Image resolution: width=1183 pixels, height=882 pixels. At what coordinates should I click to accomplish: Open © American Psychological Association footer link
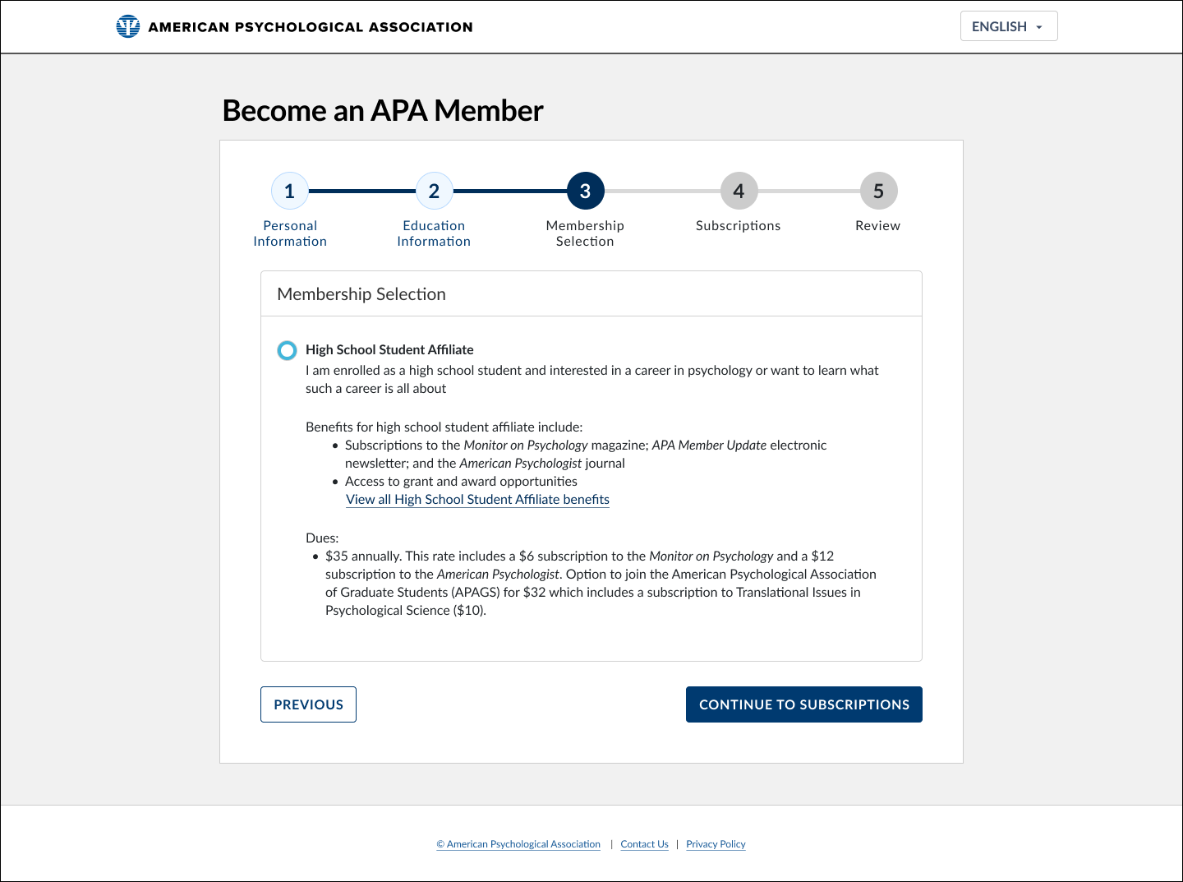518,844
